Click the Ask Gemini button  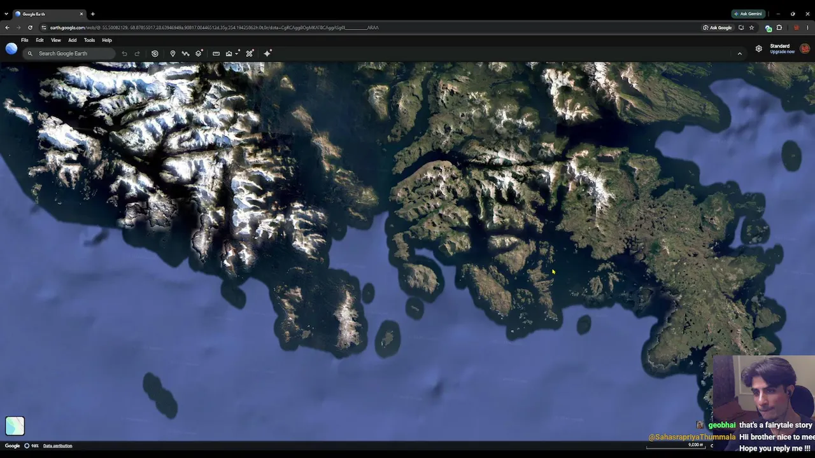tap(748, 13)
